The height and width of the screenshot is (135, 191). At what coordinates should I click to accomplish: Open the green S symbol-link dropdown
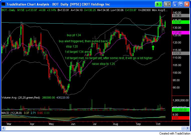click(158, 4)
